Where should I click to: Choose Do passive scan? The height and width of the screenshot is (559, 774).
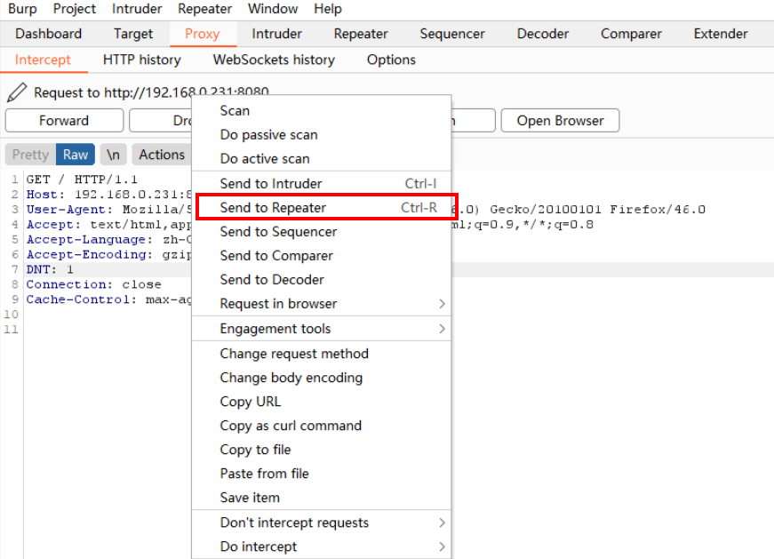pos(322,135)
